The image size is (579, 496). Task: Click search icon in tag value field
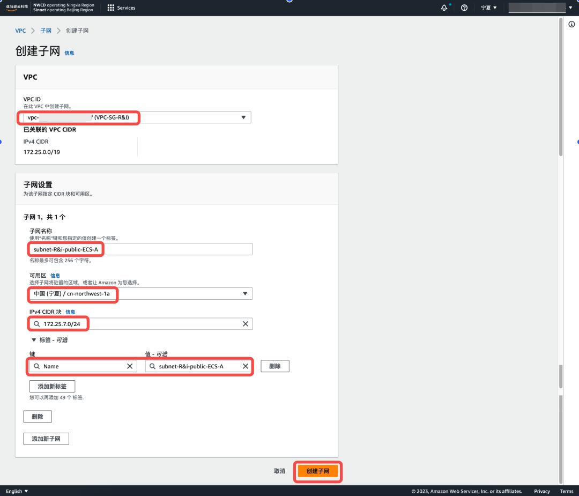(x=152, y=366)
